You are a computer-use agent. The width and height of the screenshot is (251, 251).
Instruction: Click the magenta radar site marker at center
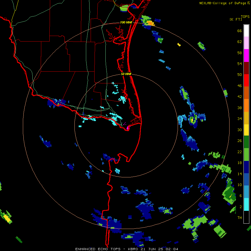click(x=127, y=128)
